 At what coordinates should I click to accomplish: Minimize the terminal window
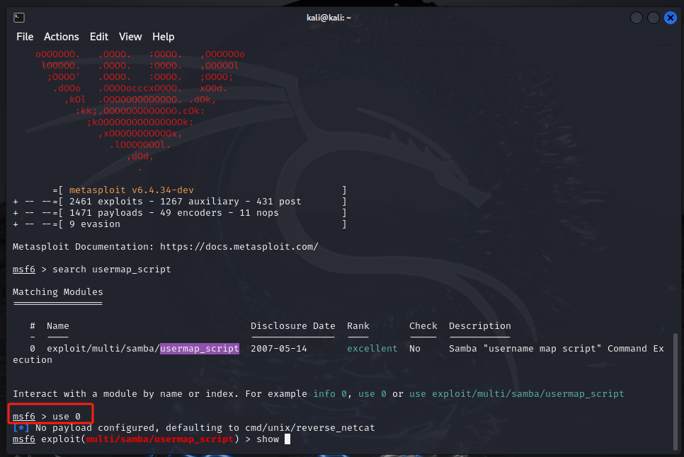tap(637, 18)
